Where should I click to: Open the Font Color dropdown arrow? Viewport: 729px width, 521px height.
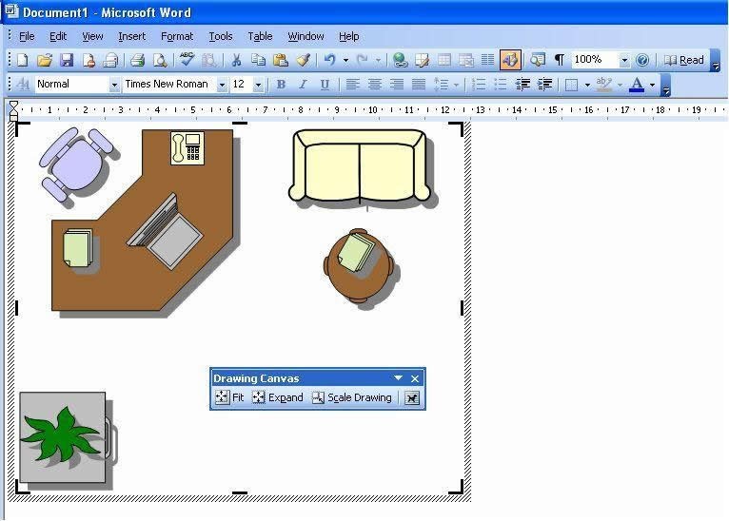point(652,85)
